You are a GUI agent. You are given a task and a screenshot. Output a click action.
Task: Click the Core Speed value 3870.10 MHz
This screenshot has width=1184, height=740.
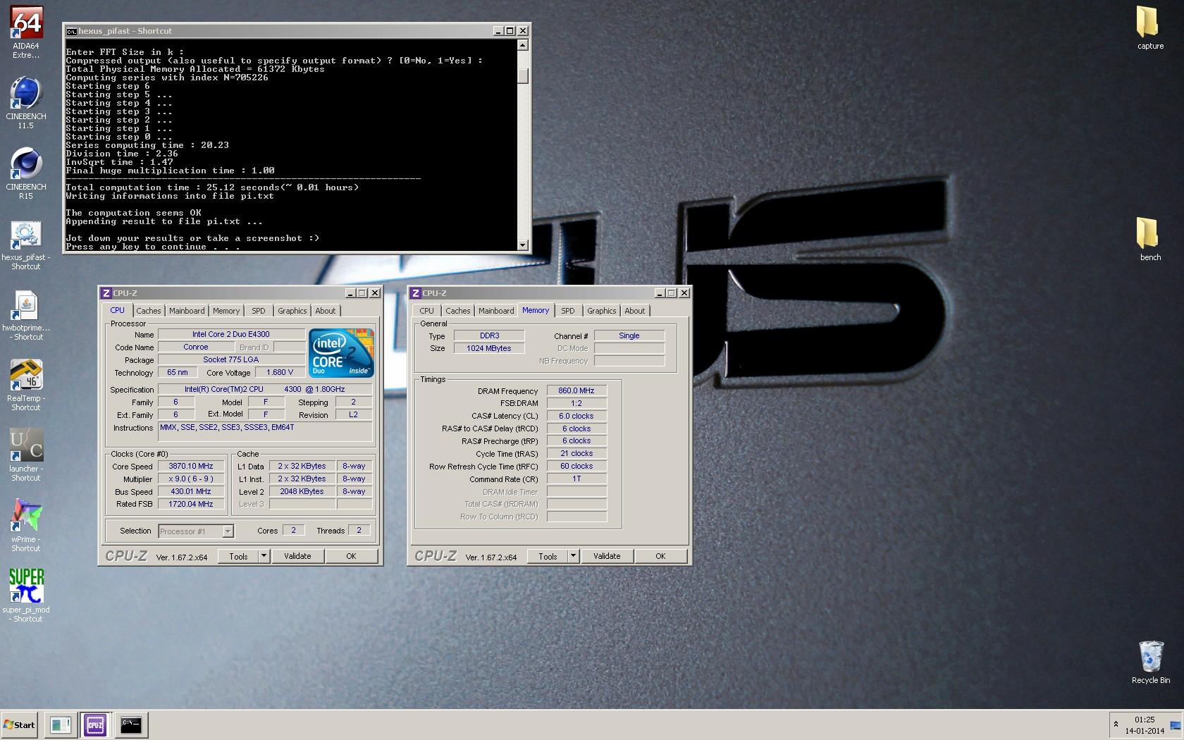click(x=191, y=466)
